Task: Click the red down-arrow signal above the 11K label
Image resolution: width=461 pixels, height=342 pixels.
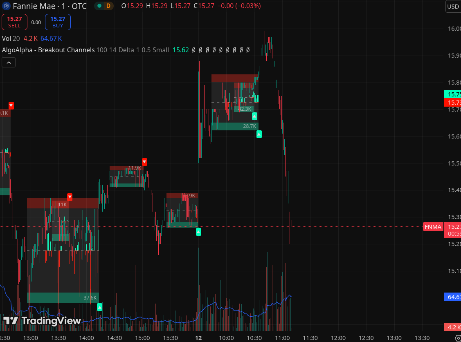Action: click(x=70, y=197)
